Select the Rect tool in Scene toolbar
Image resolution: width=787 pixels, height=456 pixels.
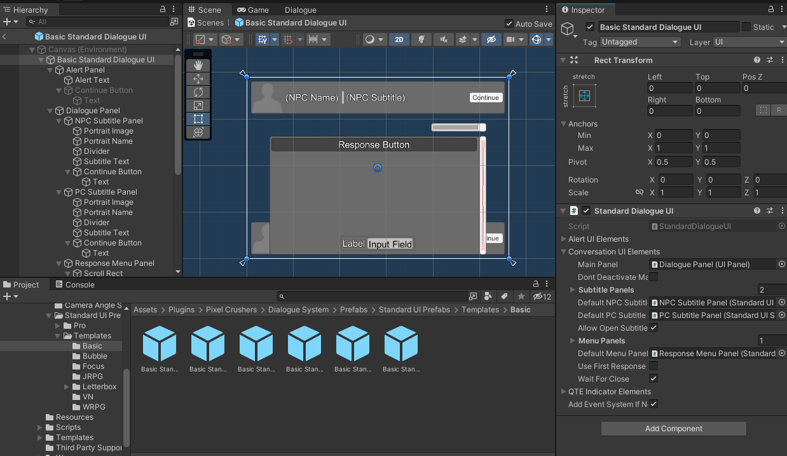(x=198, y=119)
